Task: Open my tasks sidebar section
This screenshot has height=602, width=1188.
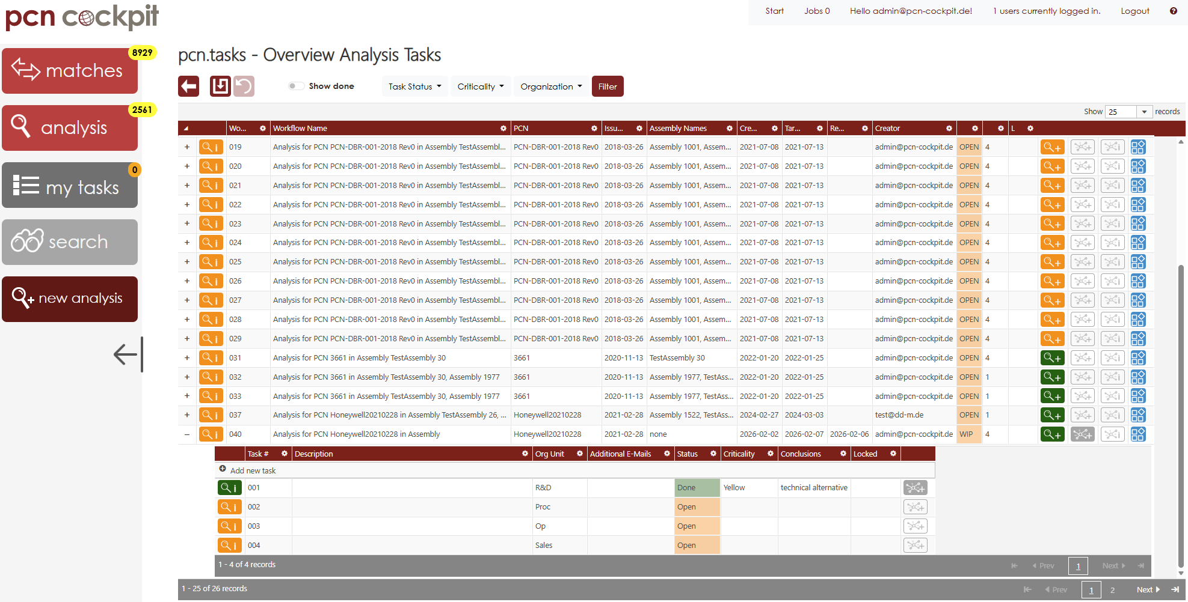Action: click(x=70, y=185)
